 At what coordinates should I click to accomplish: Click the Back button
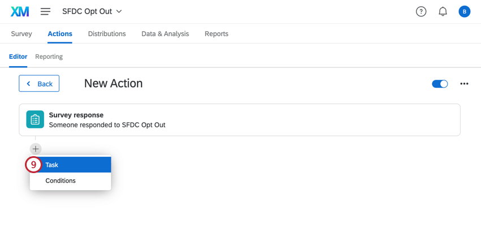[x=39, y=84]
